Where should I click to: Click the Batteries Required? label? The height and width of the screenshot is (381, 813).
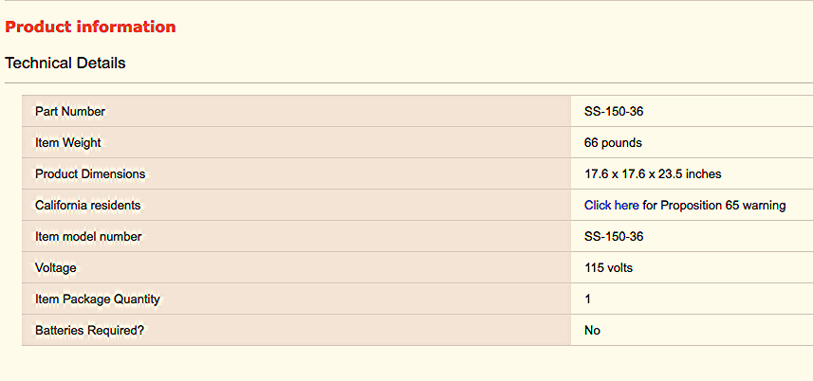90,330
